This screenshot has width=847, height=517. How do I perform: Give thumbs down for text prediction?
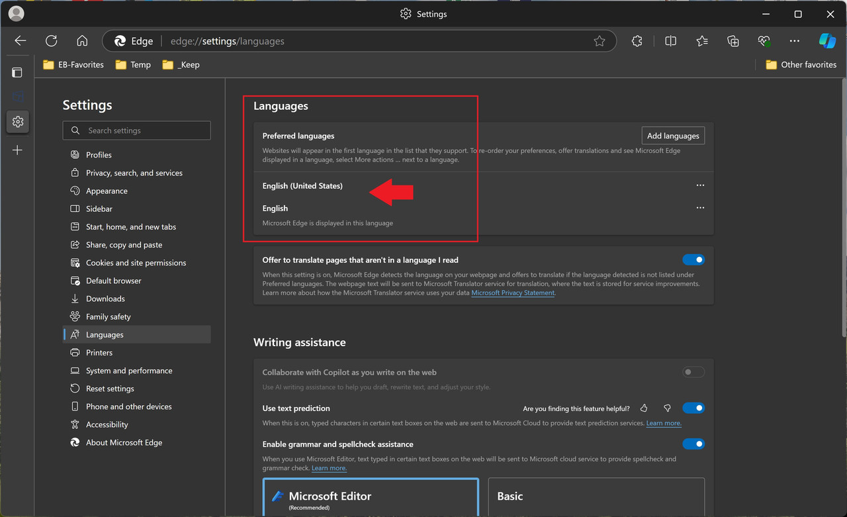667,408
